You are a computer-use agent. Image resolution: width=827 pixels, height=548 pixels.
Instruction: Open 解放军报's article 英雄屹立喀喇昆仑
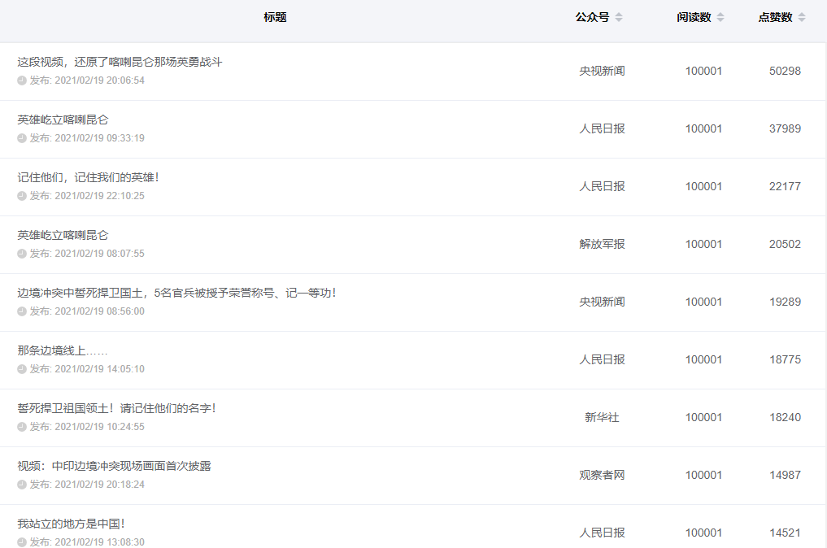[63, 235]
